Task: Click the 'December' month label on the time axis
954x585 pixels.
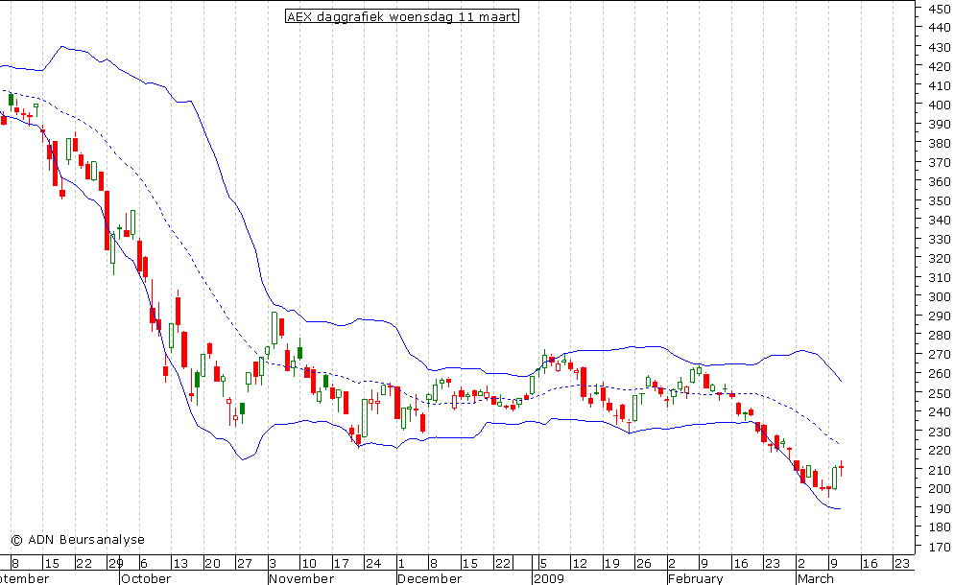Action: [430, 578]
